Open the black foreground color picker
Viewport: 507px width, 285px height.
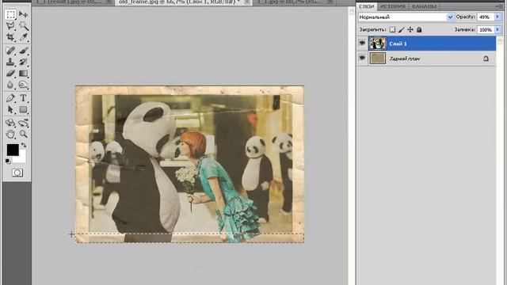(x=13, y=150)
